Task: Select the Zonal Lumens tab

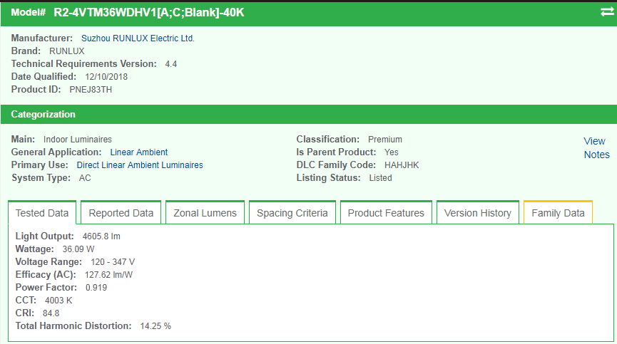Action: point(205,213)
